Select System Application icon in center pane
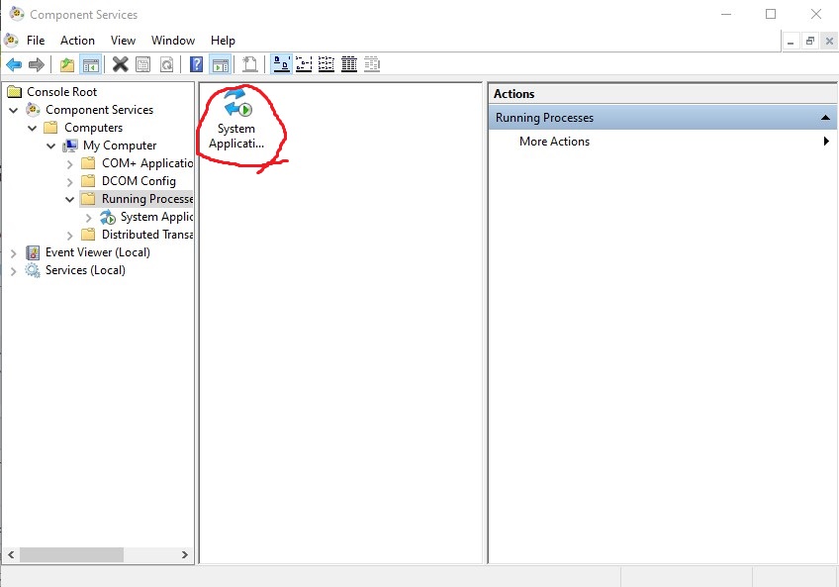Viewport: 839px width, 587px height. [x=235, y=120]
